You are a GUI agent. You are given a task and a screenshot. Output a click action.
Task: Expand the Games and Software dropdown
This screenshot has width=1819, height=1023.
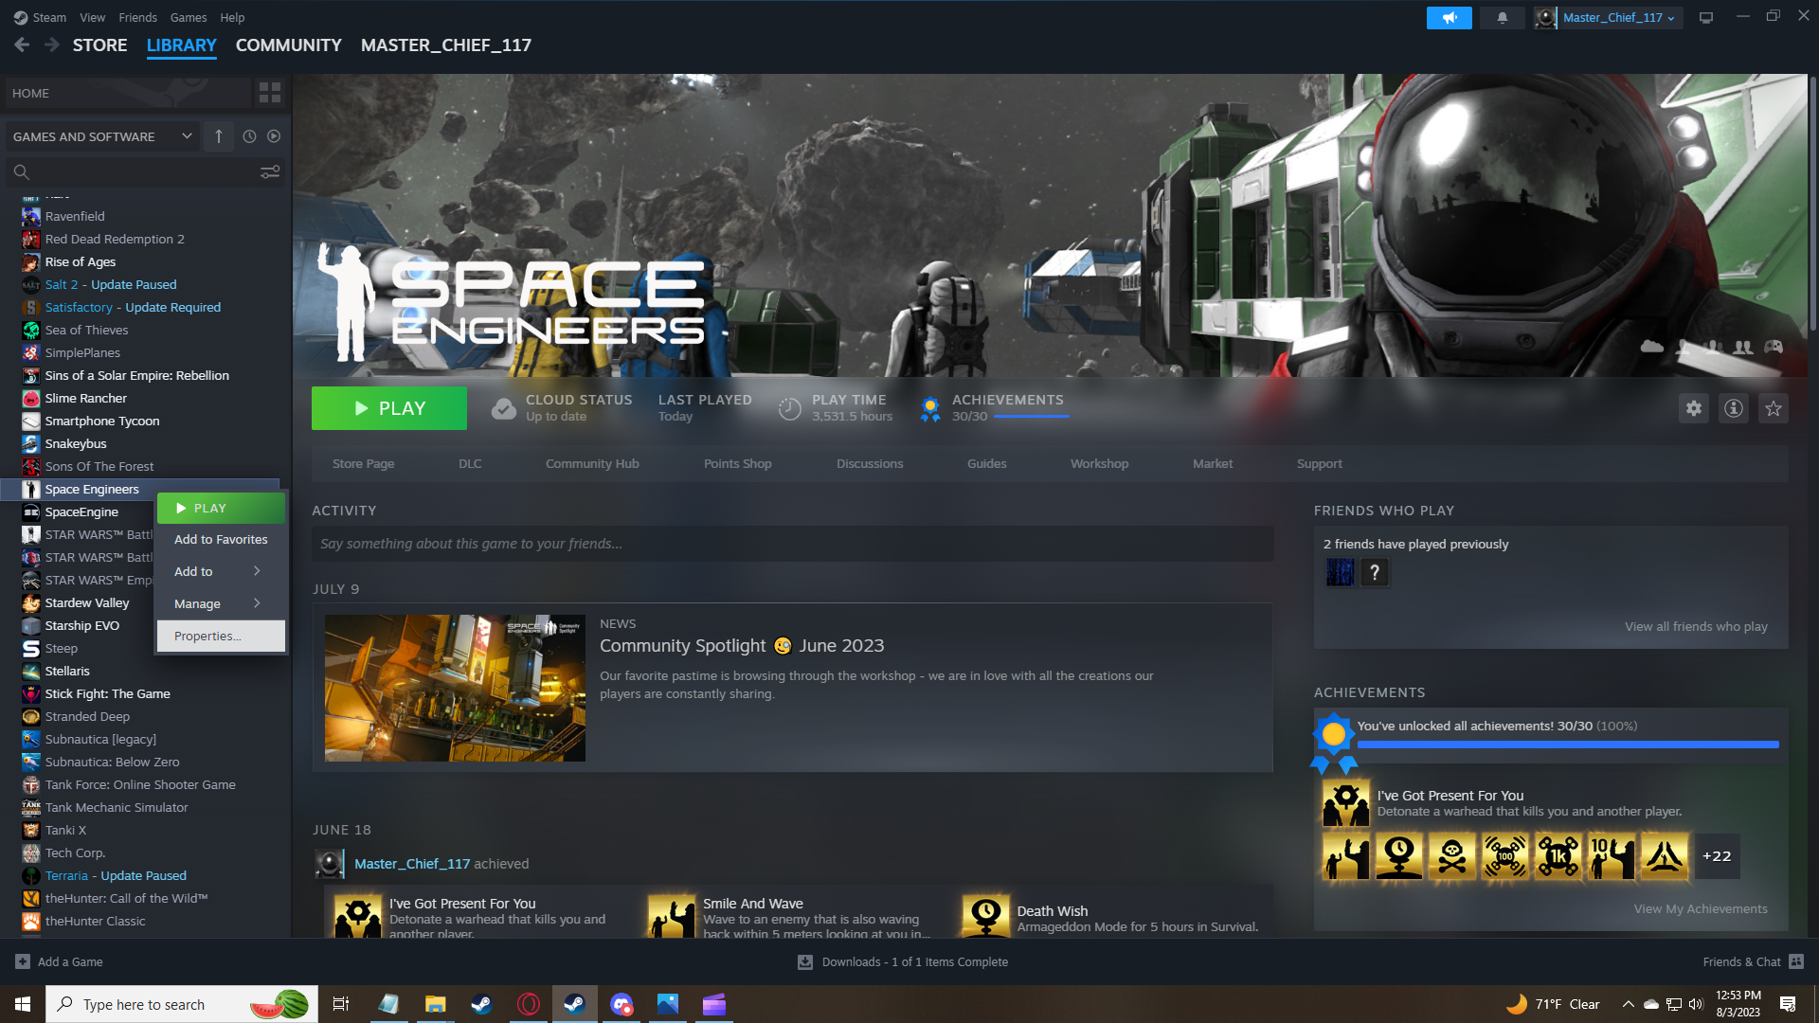click(102, 136)
